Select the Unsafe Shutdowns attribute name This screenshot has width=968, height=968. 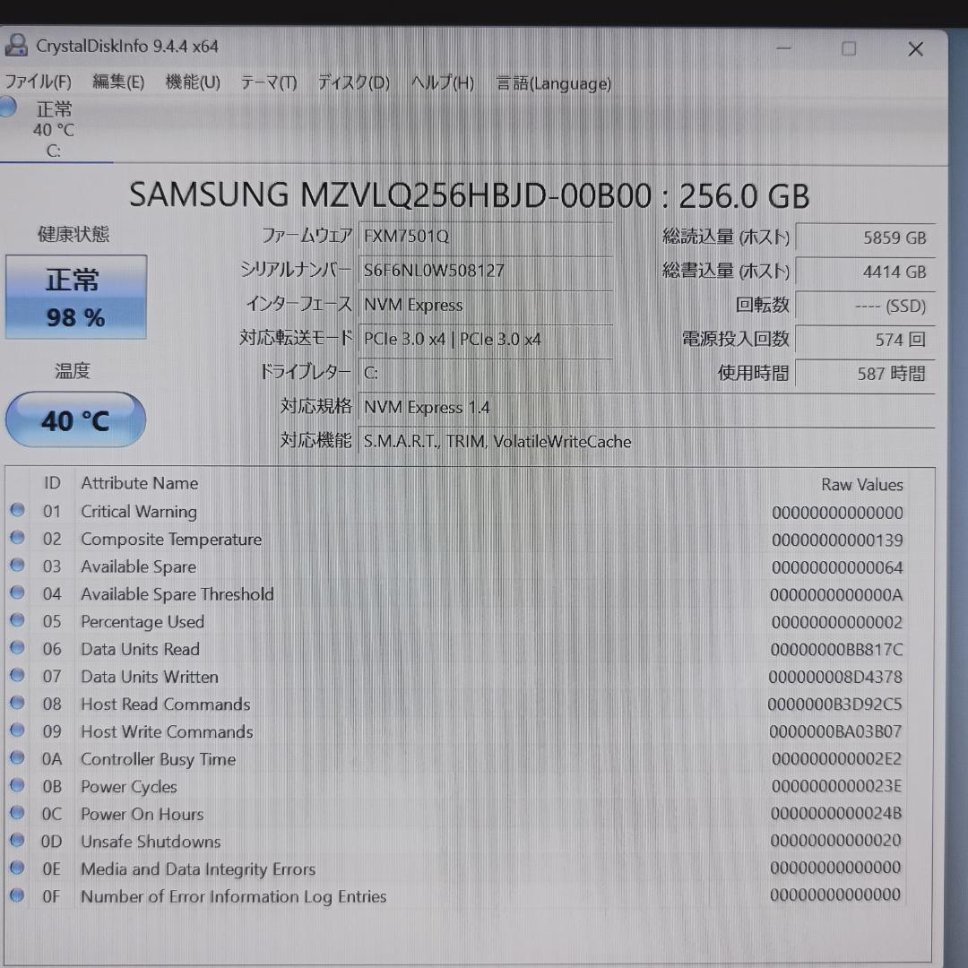[151, 842]
